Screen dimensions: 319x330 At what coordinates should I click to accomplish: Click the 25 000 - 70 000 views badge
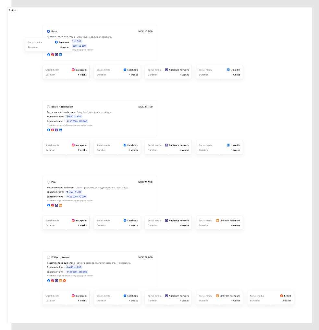click(x=76, y=197)
